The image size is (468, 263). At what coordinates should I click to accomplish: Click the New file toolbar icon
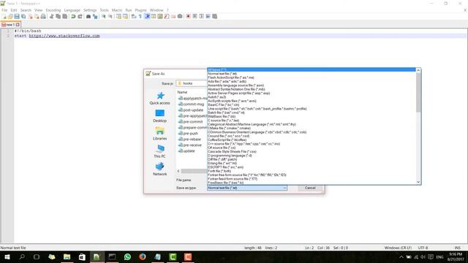tap(4, 16)
